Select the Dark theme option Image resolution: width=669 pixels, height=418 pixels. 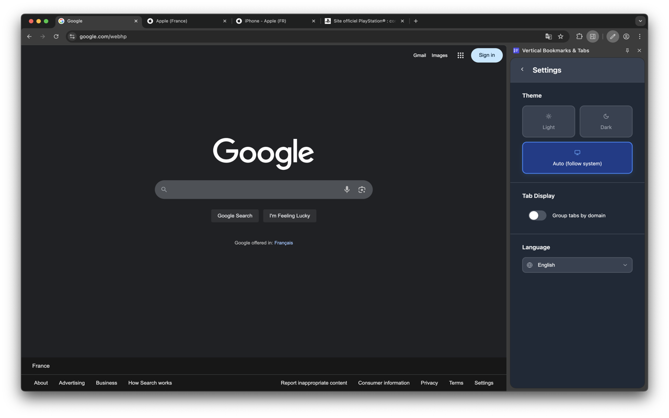(x=606, y=121)
